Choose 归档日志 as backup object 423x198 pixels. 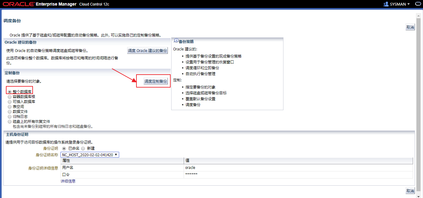(10, 117)
